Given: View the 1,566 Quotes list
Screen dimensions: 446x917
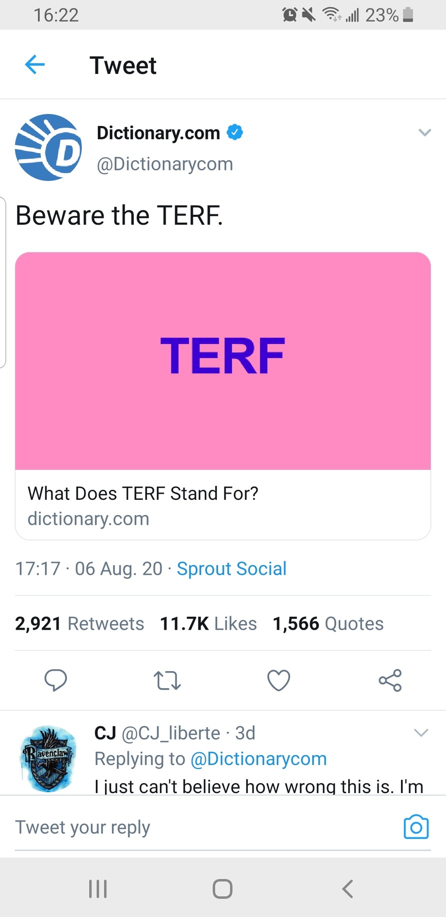Looking at the screenshot, I should [328, 624].
